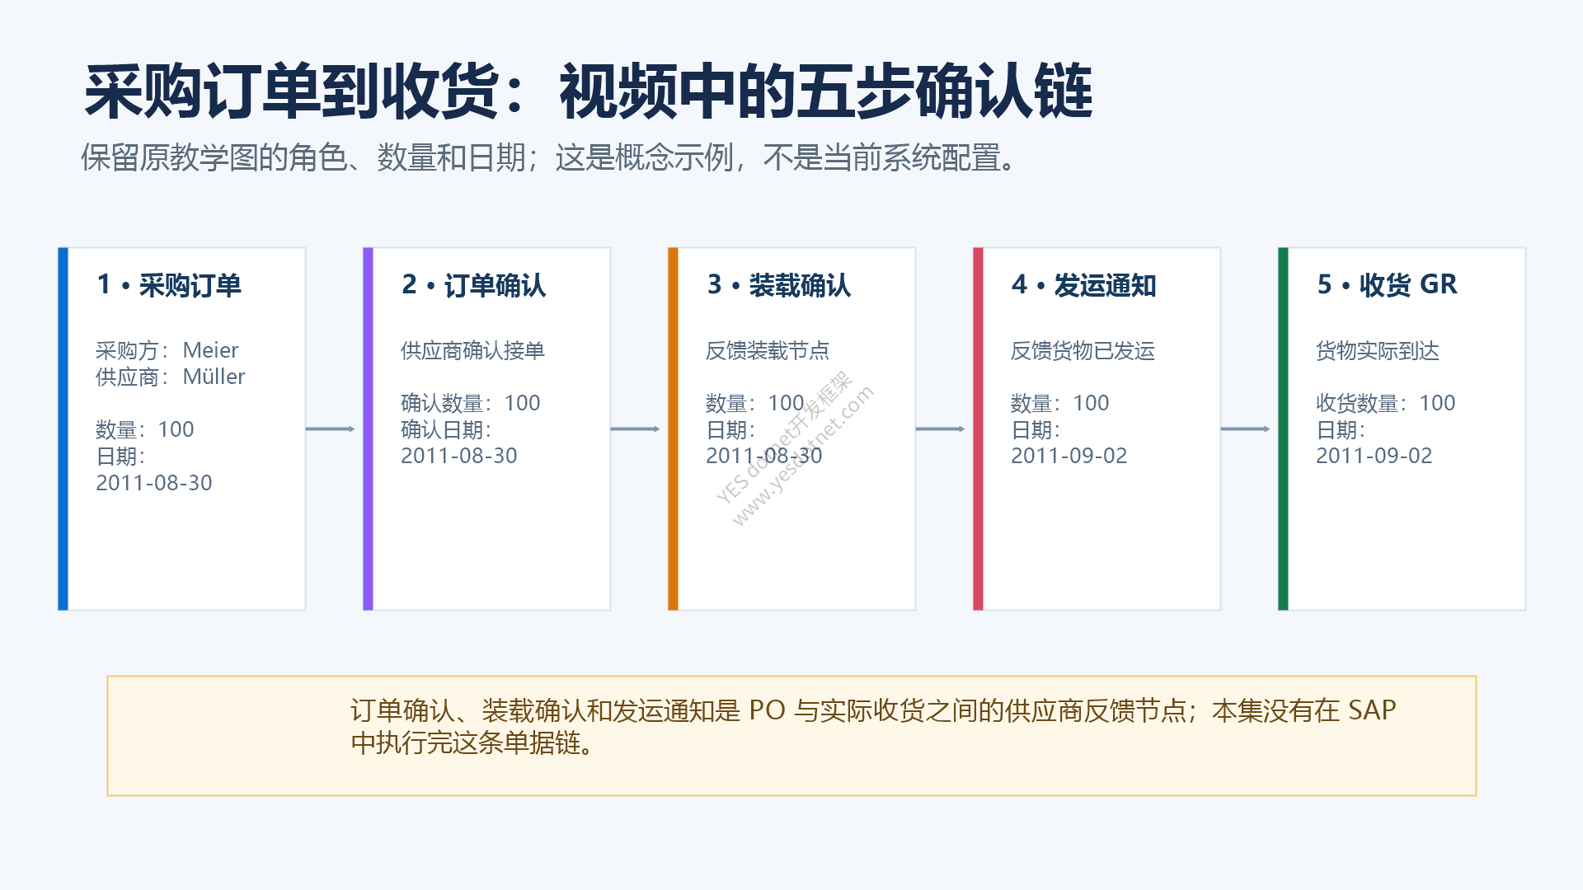Select the subtitle starting with 保留原教学图的角色
The image size is (1583, 890).
[550, 157]
